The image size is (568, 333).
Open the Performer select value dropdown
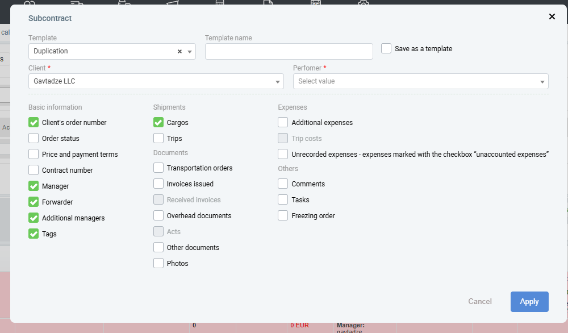[542, 82]
